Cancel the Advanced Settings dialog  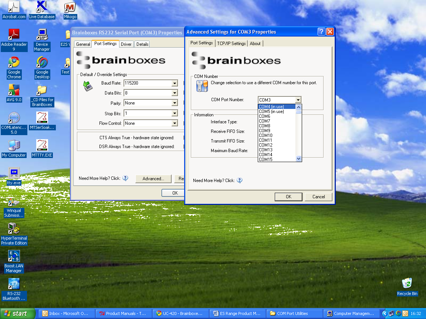click(x=318, y=196)
